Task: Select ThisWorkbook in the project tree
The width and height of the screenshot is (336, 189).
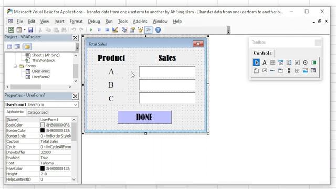Action: tap(43, 60)
